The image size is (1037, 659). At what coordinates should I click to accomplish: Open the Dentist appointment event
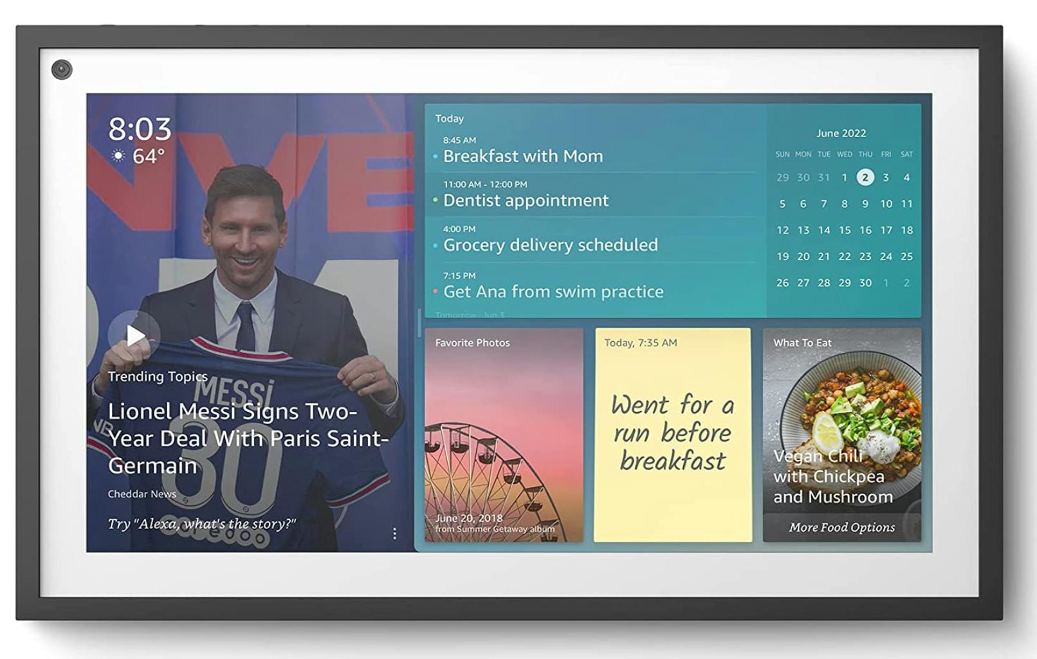click(x=525, y=201)
